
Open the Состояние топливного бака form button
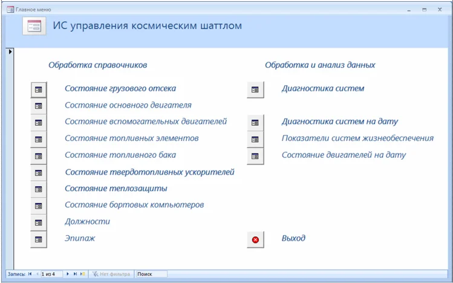(x=39, y=156)
